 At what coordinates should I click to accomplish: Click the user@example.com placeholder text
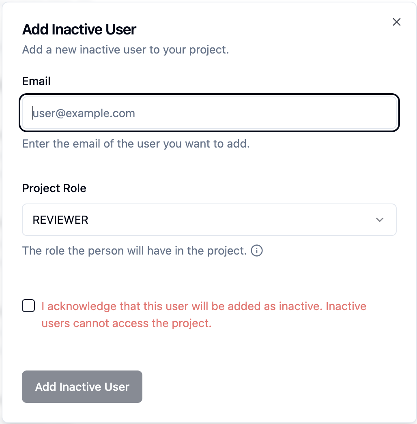pyautogui.click(x=84, y=113)
